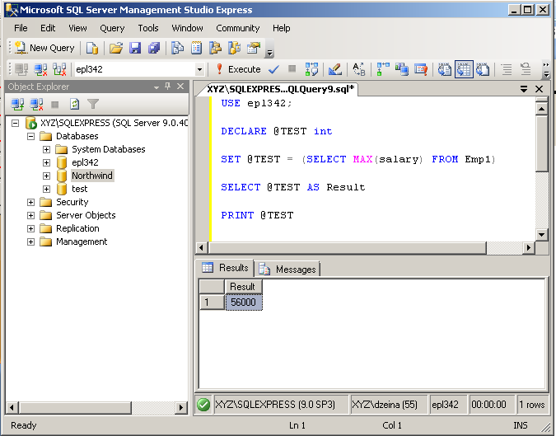Switch to the Messages tab
This screenshot has height=436, width=556.
coord(288,270)
